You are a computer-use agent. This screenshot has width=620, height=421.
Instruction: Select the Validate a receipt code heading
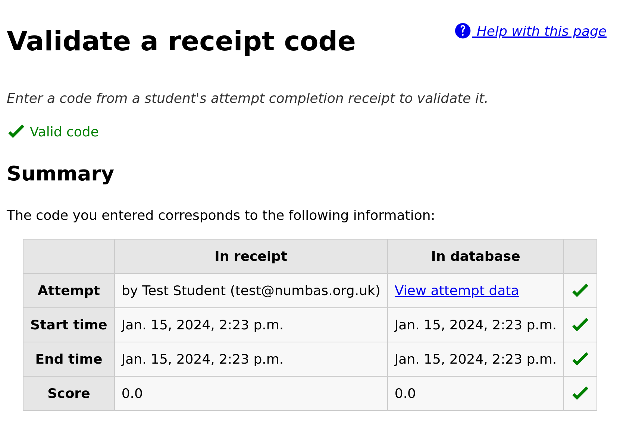[181, 41]
